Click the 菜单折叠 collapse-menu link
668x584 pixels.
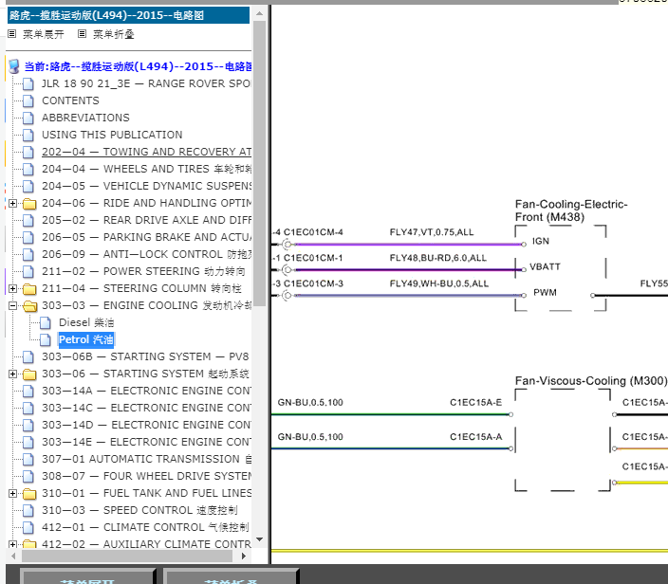[113, 34]
